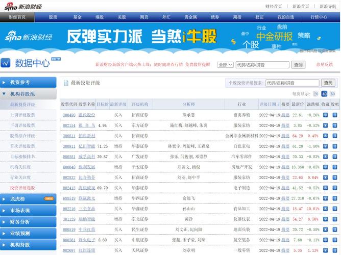
Task: Click the favorite eye icon for stock 688518
Action: point(325,198)
